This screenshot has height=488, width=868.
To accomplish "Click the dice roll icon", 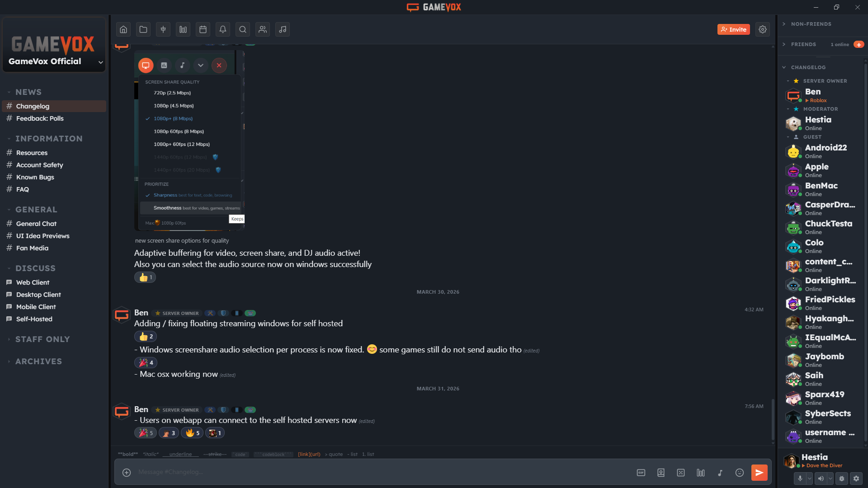I will click(680, 473).
